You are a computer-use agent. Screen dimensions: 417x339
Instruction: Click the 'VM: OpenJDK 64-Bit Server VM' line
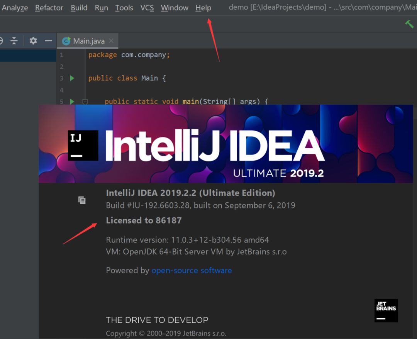(x=196, y=251)
